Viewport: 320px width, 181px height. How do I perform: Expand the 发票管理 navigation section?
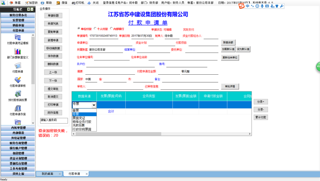click(x=18, y=20)
